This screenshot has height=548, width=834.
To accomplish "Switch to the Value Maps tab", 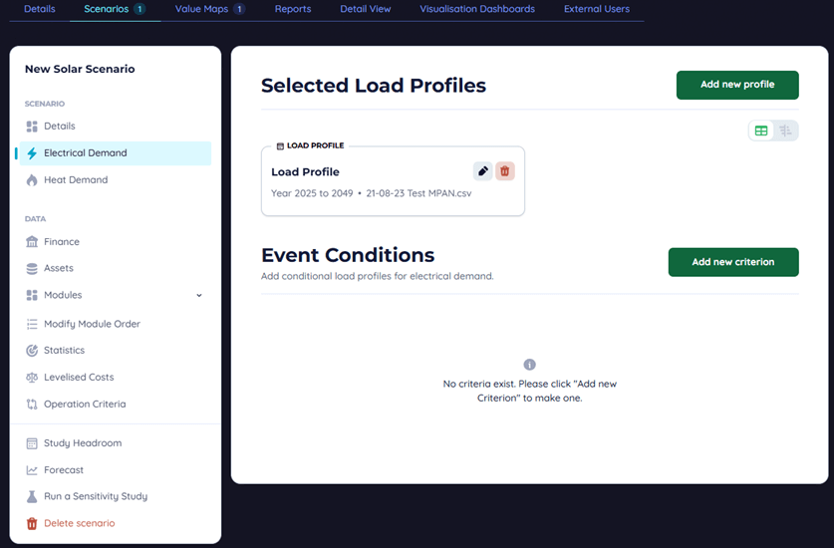I will pos(210,9).
